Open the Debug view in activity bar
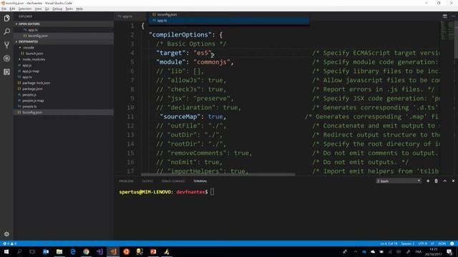Viewport: 458px width, 257px height. (x=6, y=59)
